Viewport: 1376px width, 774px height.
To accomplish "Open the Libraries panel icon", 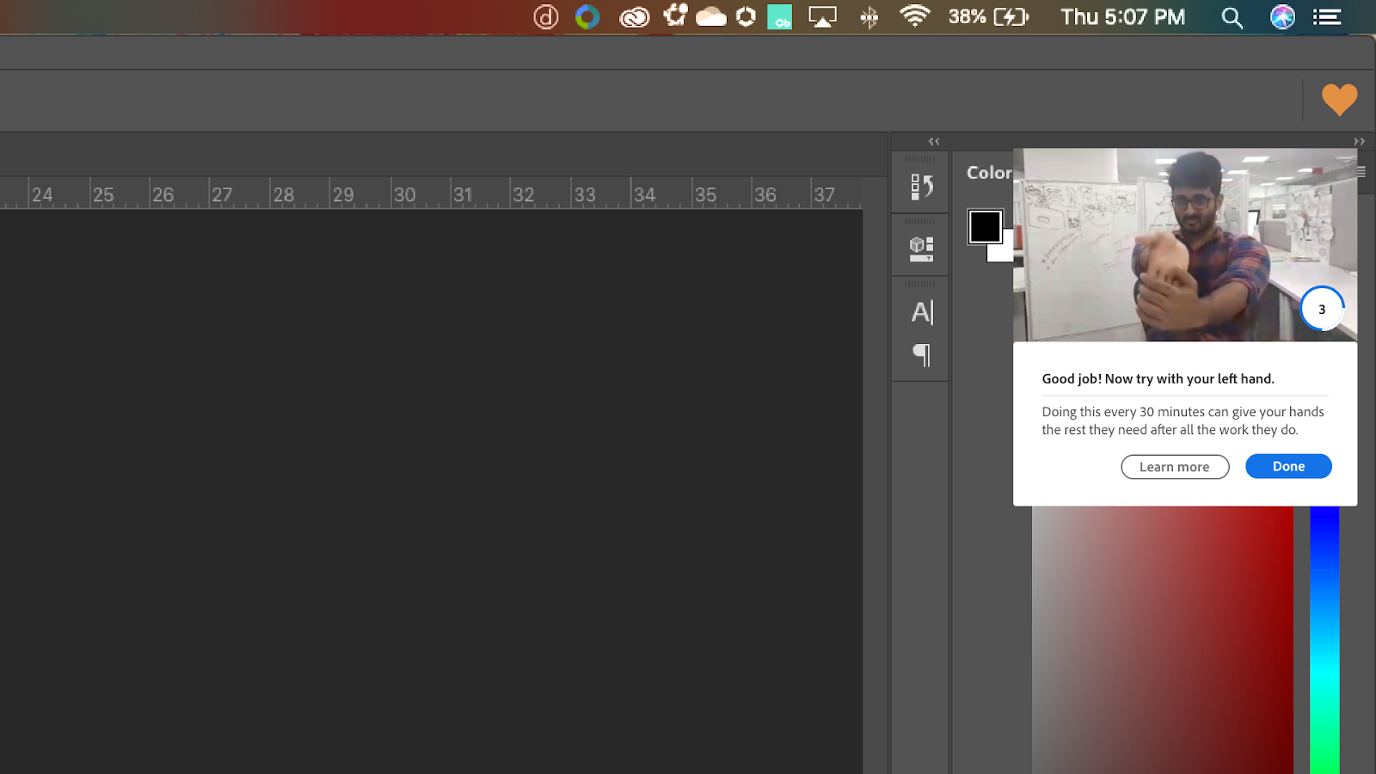I will pyautogui.click(x=921, y=249).
